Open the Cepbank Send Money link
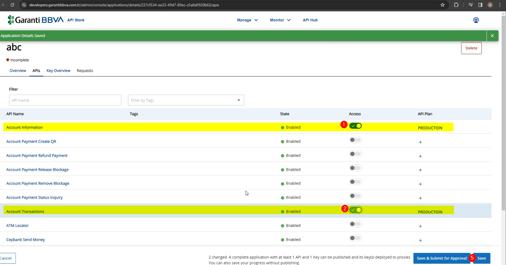Screen dimensions: 506x265 26,240
